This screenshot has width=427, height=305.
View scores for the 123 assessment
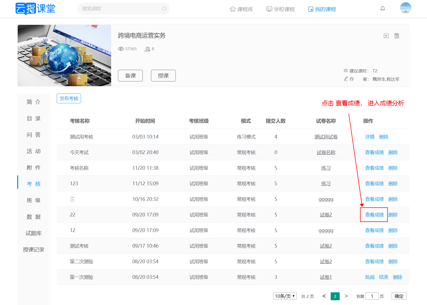tap(374, 184)
